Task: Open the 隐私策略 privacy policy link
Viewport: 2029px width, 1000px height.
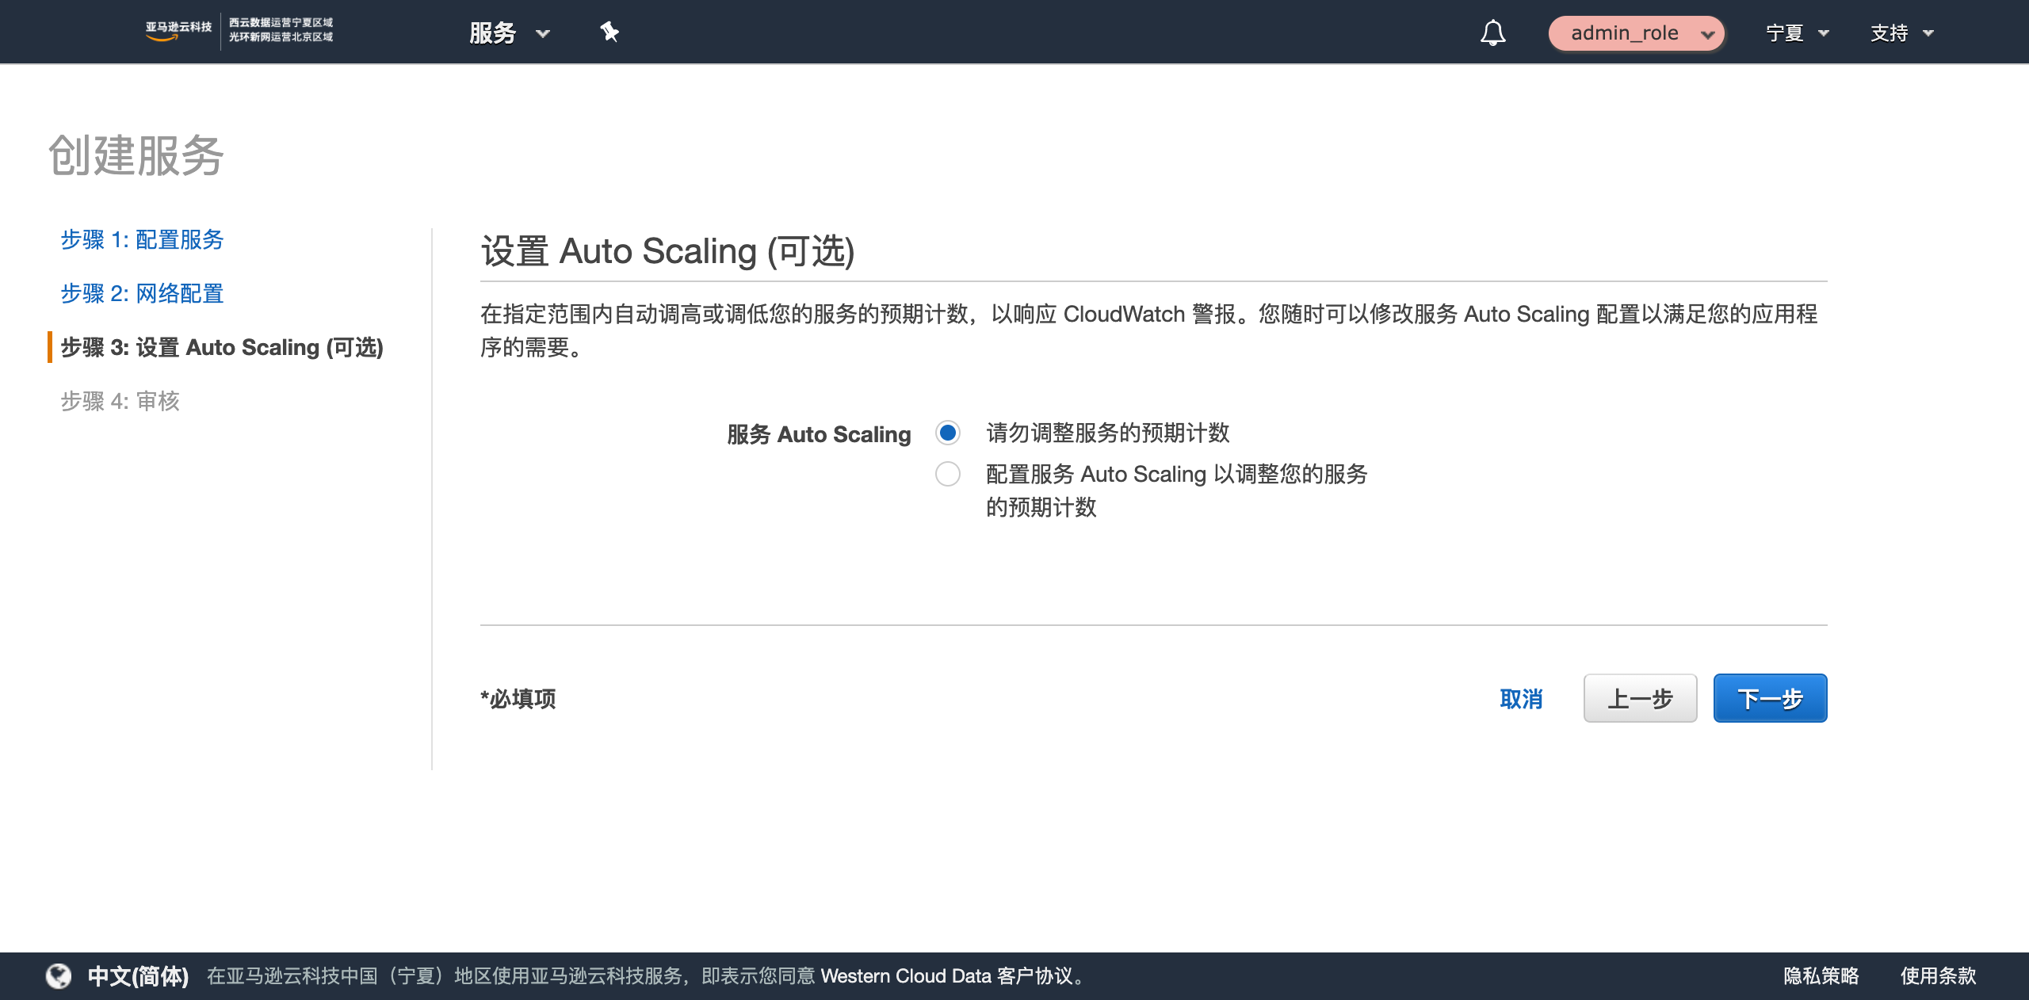Action: coord(1821,977)
